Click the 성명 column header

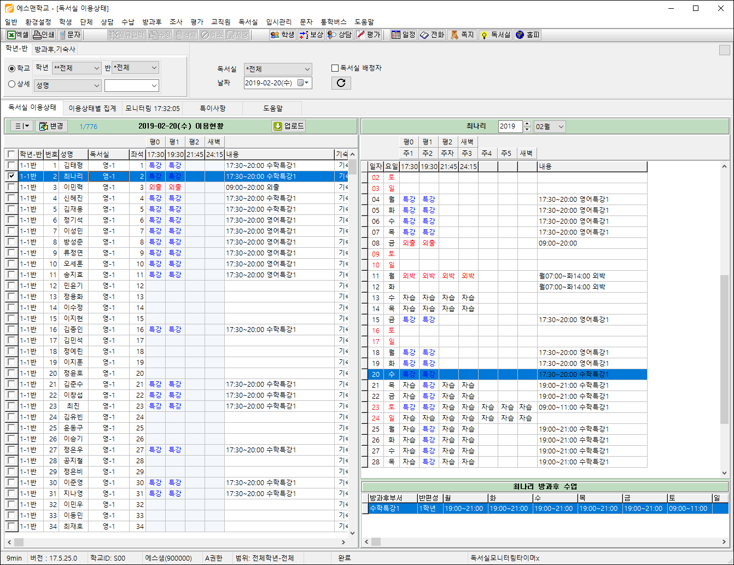click(x=73, y=154)
